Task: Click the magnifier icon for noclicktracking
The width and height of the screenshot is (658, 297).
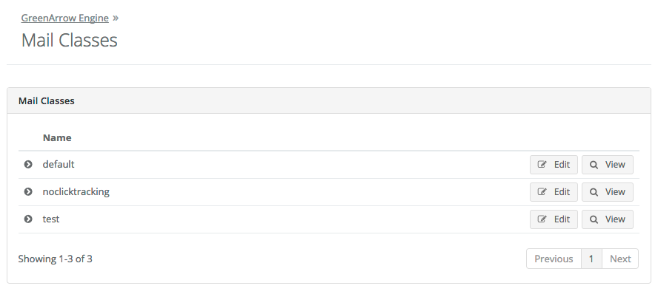Action: [x=594, y=192]
